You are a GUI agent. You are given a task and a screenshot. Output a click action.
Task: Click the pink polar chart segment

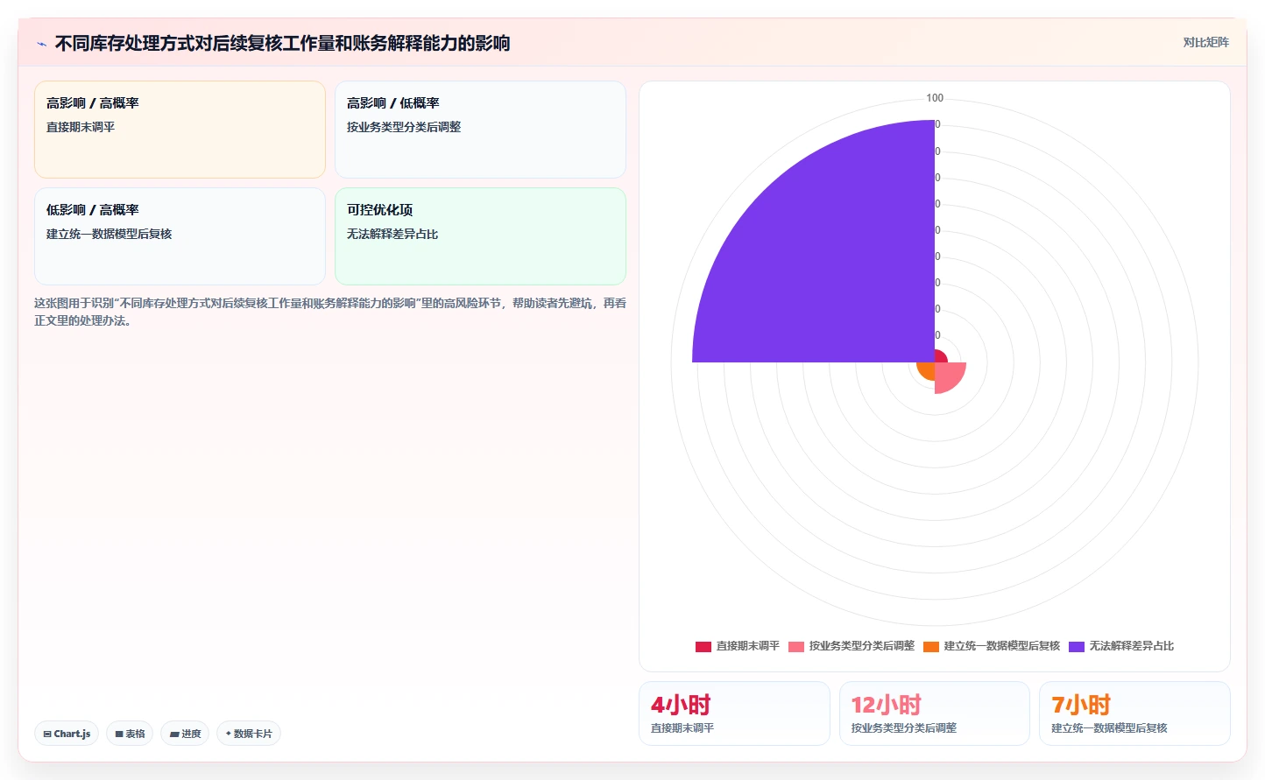pyautogui.click(x=947, y=375)
